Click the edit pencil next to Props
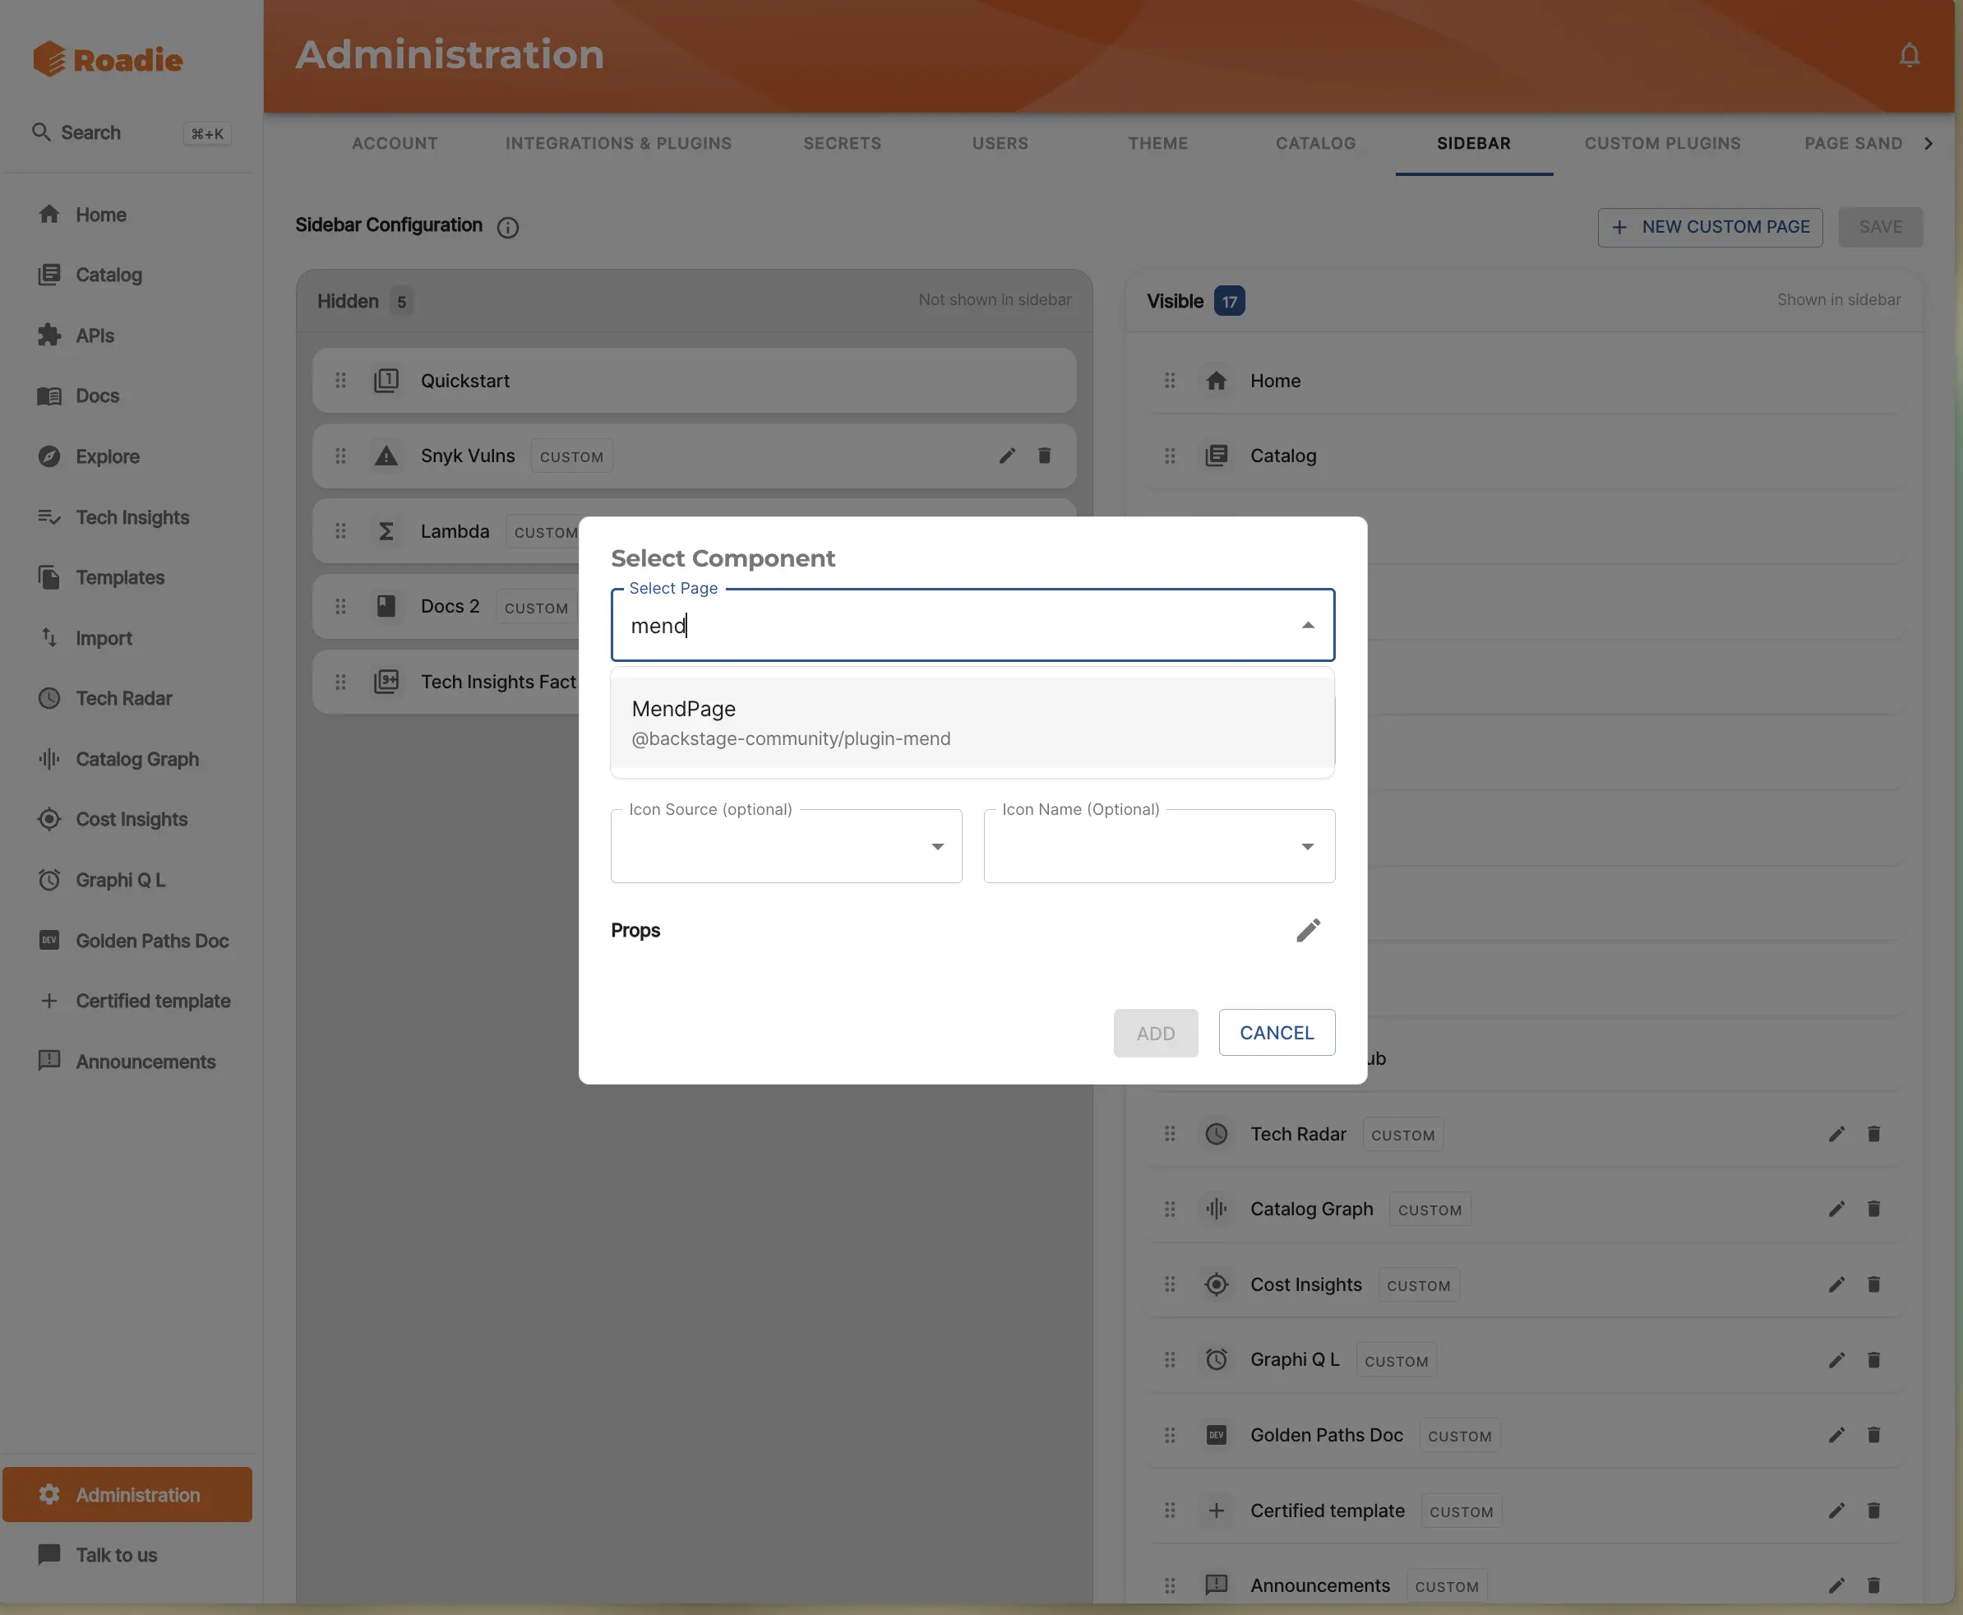This screenshot has height=1615, width=1963. point(1309,929)
